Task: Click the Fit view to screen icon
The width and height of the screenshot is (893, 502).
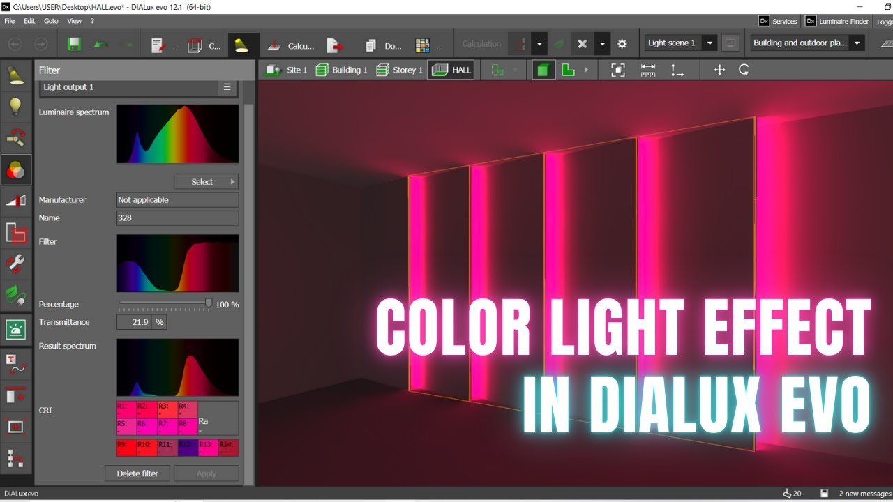Action: (x=618, y=70)
